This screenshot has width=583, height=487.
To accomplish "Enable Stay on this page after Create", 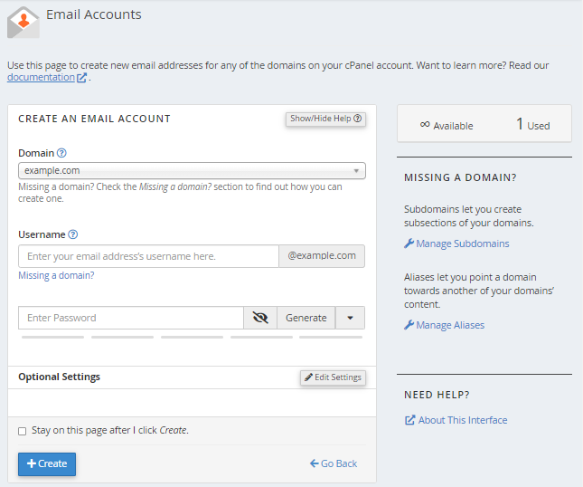I will pyautogui.click(x=23, y=431).
